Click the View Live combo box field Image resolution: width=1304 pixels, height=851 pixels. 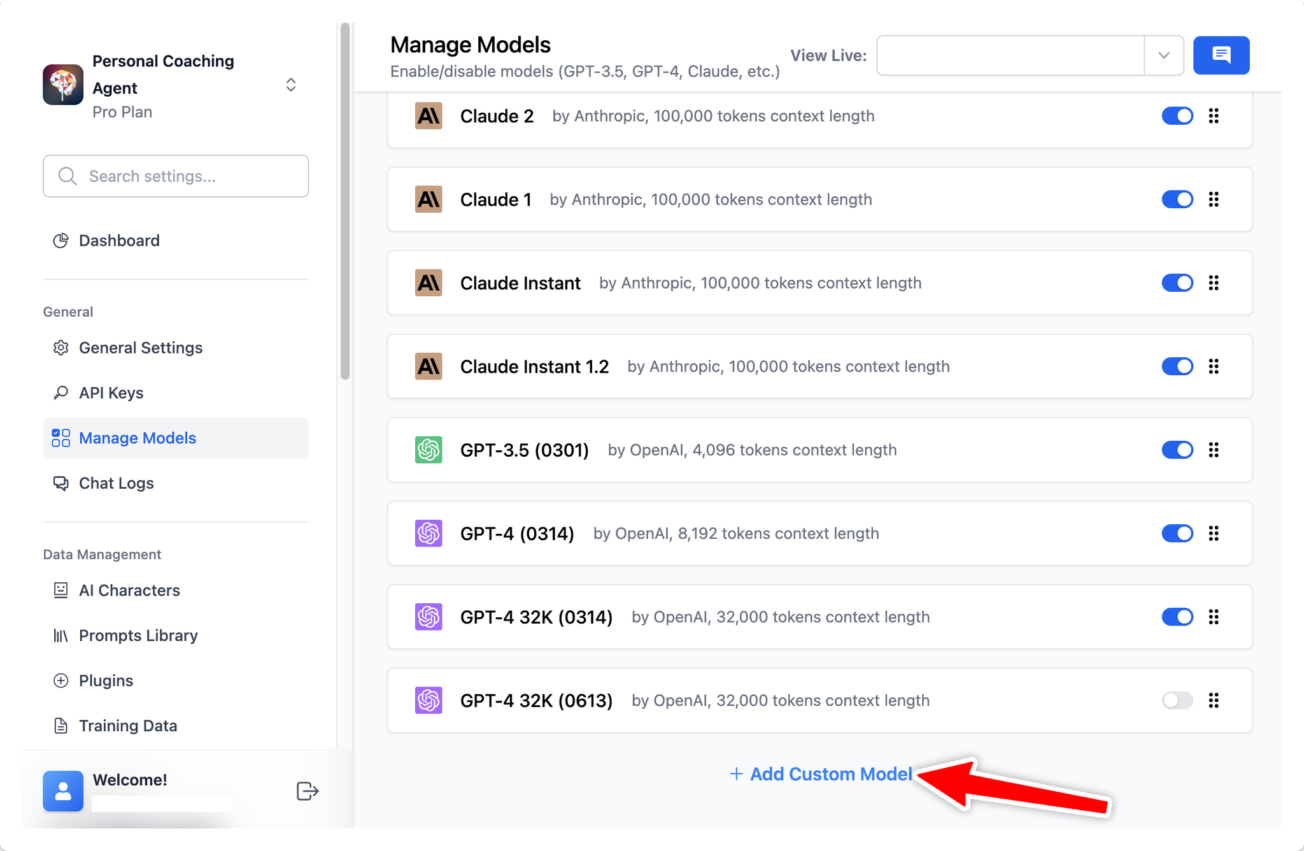coord(1030,55)
